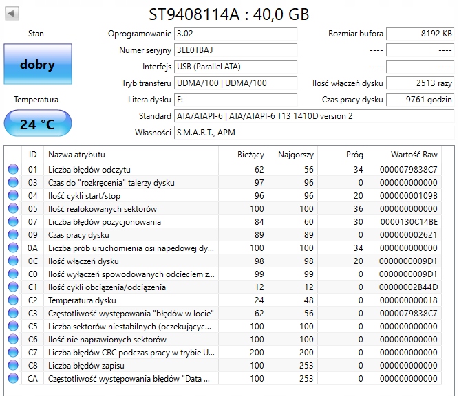
Task: Click status circle for attribute ID C3
Action: (x=13, y=313)
